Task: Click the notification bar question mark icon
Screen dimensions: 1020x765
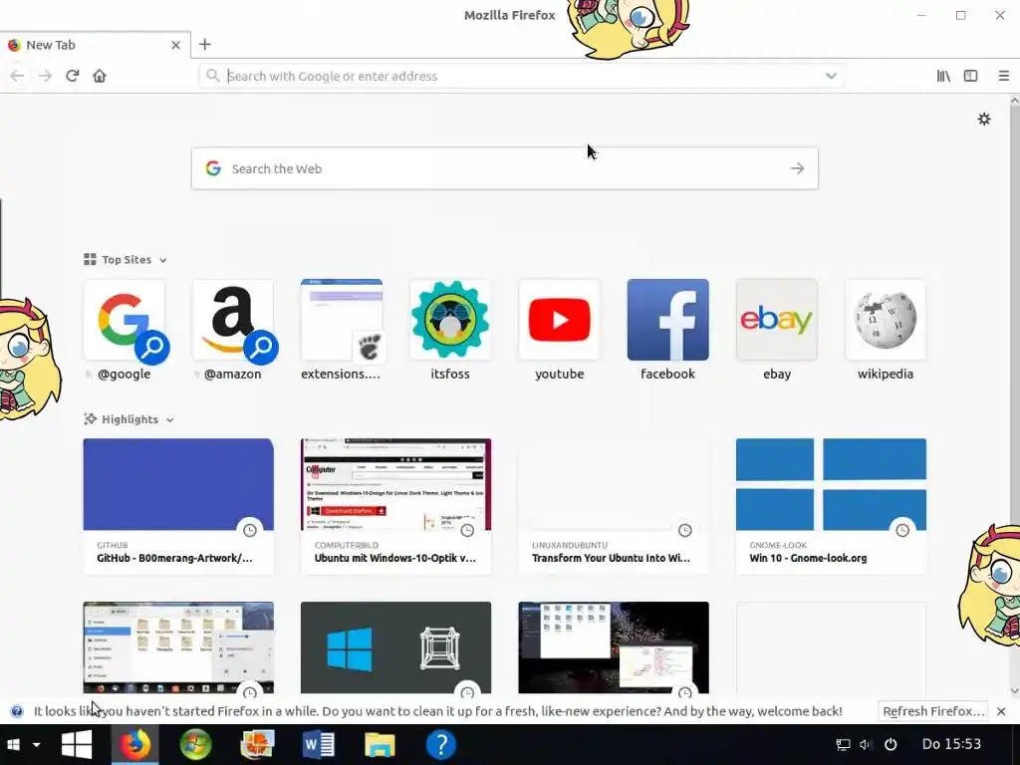Action: [x=17, y=711]
